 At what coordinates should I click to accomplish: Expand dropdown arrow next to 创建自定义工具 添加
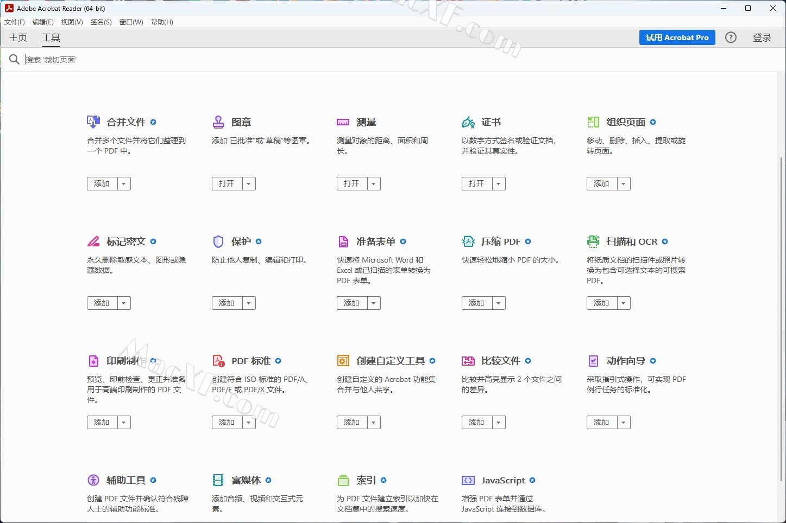click(374, 422)
